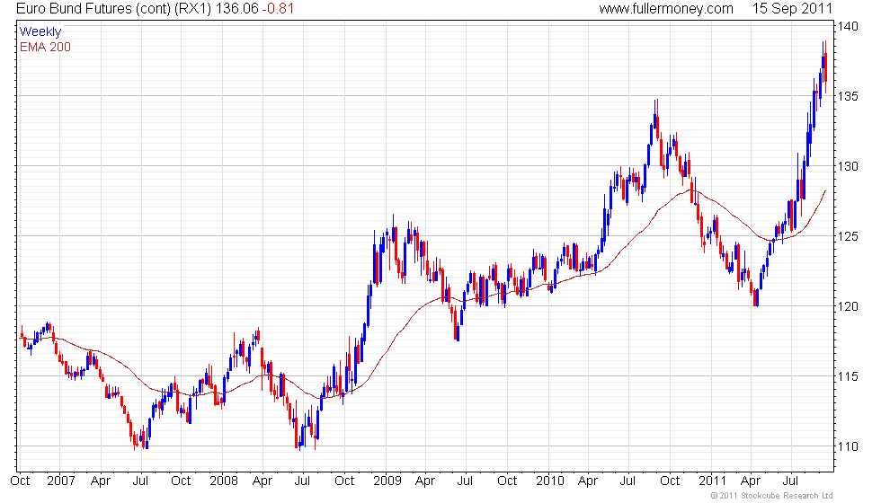Click the 2010 label on time axis
The height and width of the screenshot is (503, 881).
pos(549,481)
